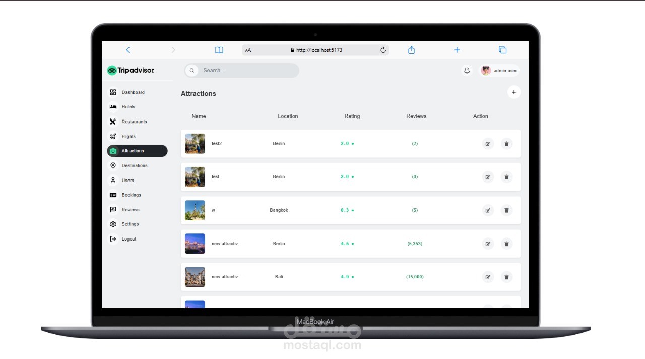Screen dimensions: 645x359
Task: Open Restaurants sidebar item
Action: [x=137, y=122]
